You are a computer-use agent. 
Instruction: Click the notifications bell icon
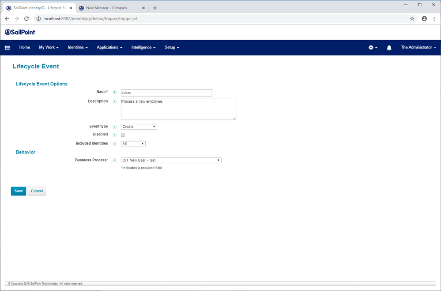point(389,48)
